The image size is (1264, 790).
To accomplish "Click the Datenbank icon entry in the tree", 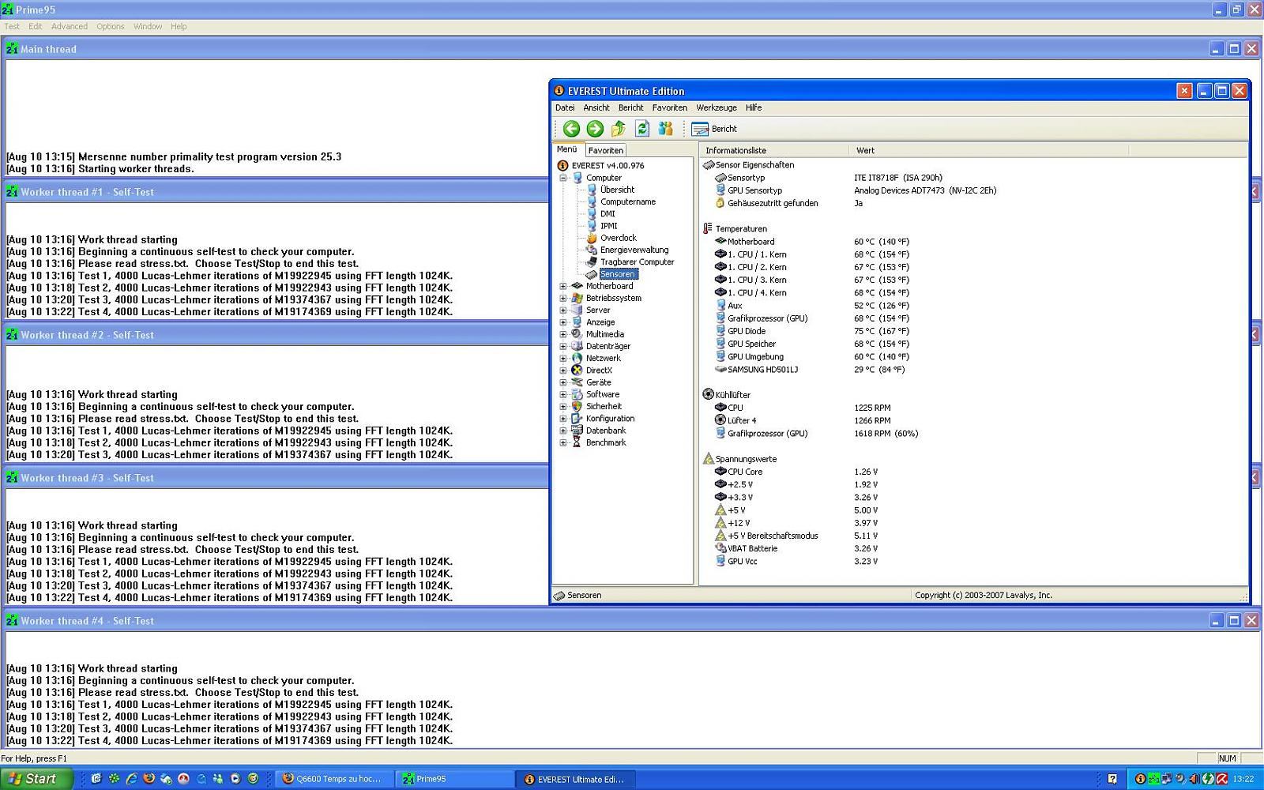I will 577,431.
